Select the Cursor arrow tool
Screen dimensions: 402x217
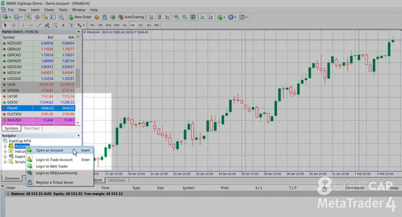click(5, 25)
